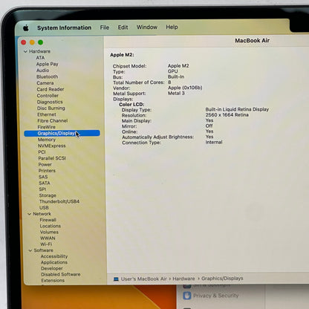This screenshot has width=309, height=309.
Task: Select USB in the sidebar
Action: [44, 208]
